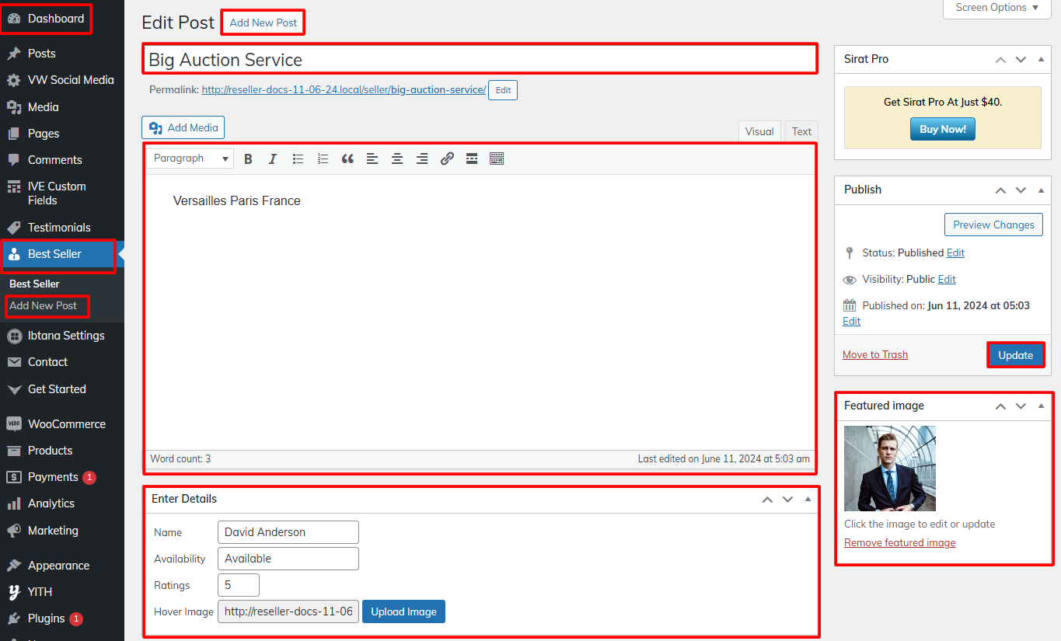Image resolution: width=1061 pixels, height=641 pixels.
Task: Open WooCommerce in the sidebar menu
Action: point(66,424)
